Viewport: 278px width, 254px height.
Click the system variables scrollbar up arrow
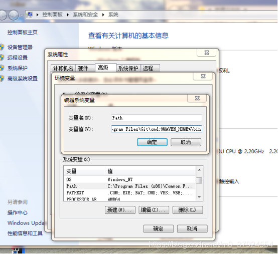click(199, 170)
